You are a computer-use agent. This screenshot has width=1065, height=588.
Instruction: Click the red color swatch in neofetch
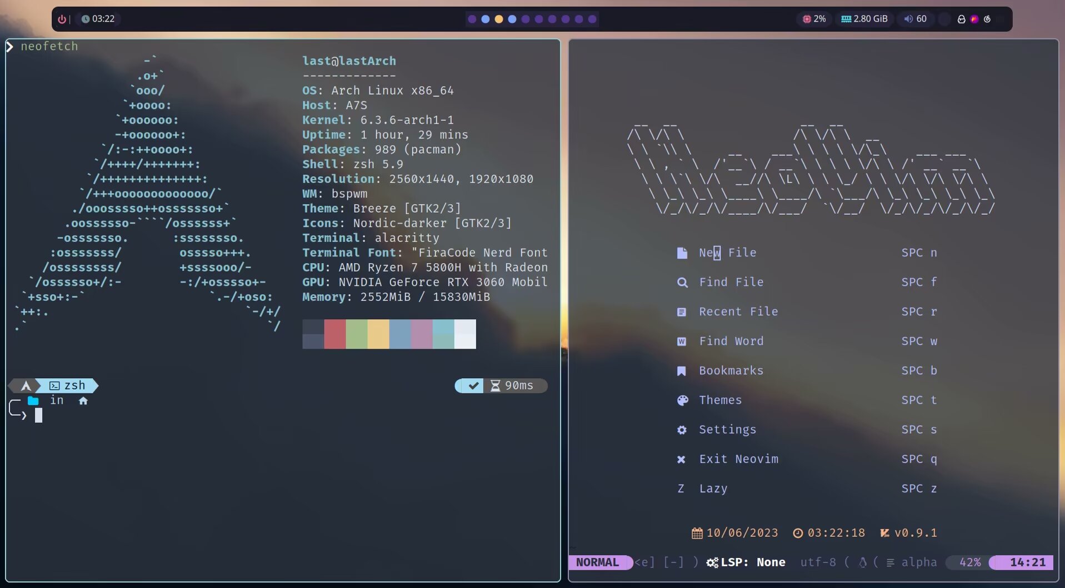tap(335, 334)
